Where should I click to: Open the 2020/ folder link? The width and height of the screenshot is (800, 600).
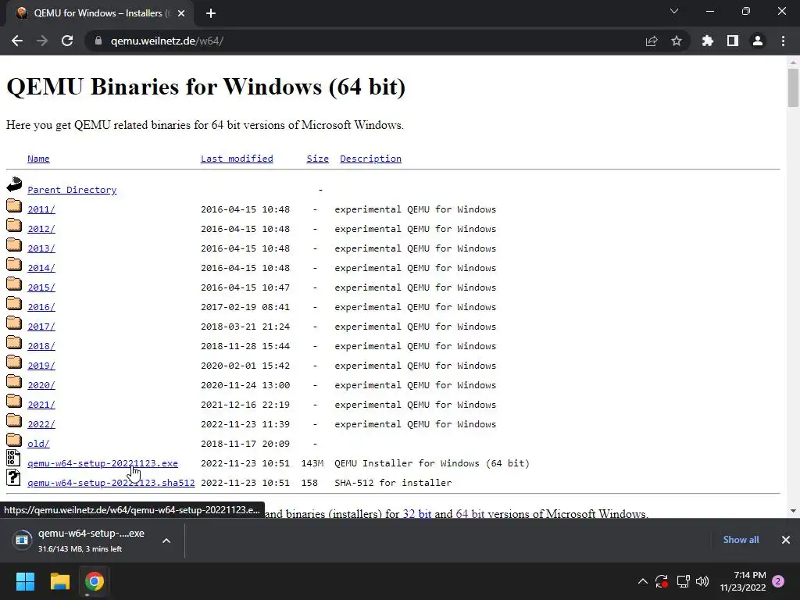(41, 385)
